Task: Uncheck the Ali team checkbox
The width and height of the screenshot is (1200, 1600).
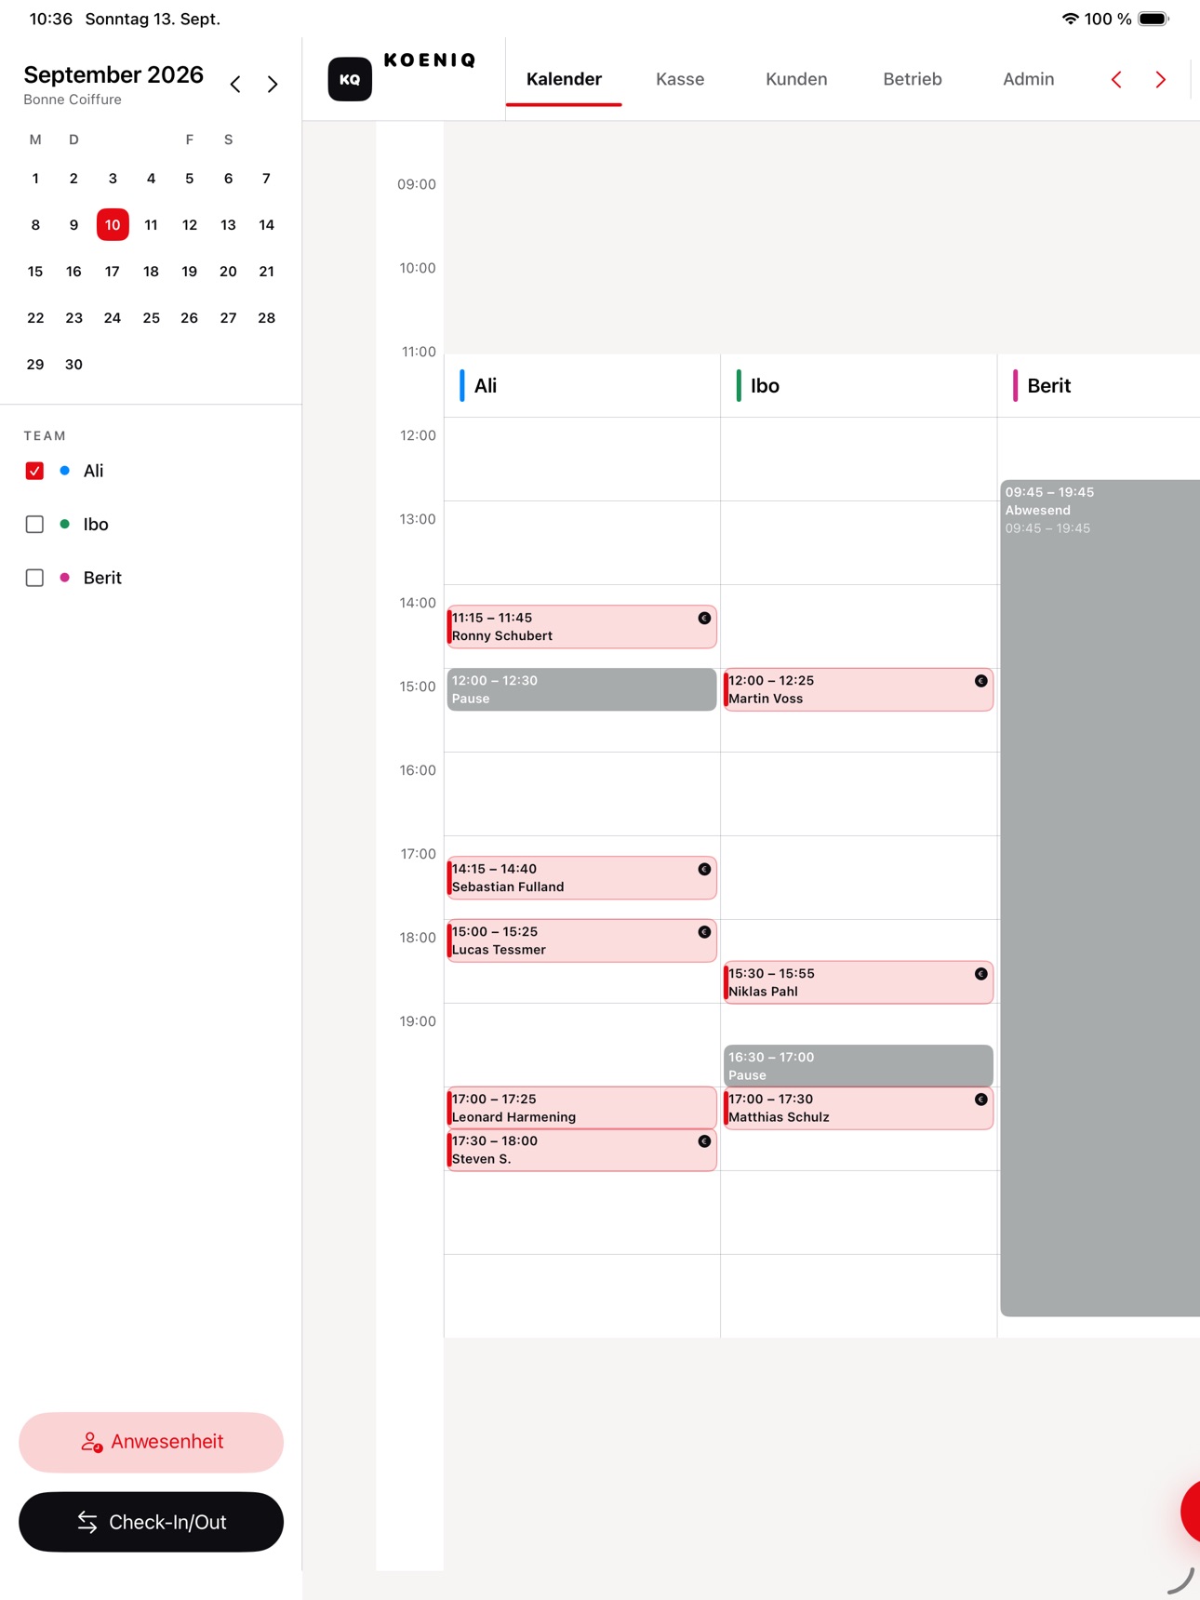Action: pos(34,471)
